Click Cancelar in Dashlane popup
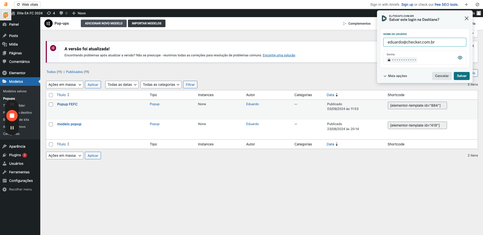483x235 pixels. 442,76
